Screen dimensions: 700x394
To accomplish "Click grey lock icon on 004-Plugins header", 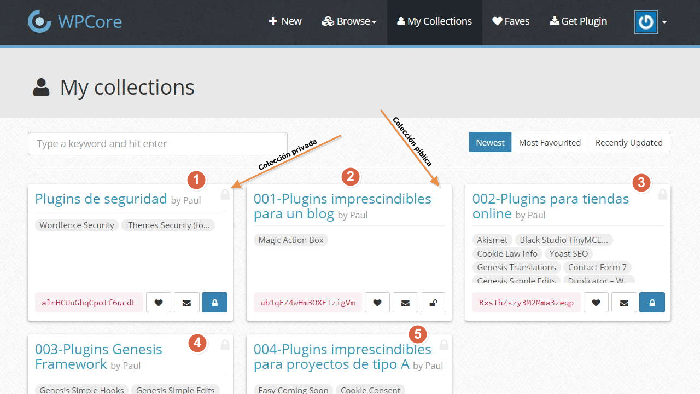I will tap(444, 345).
